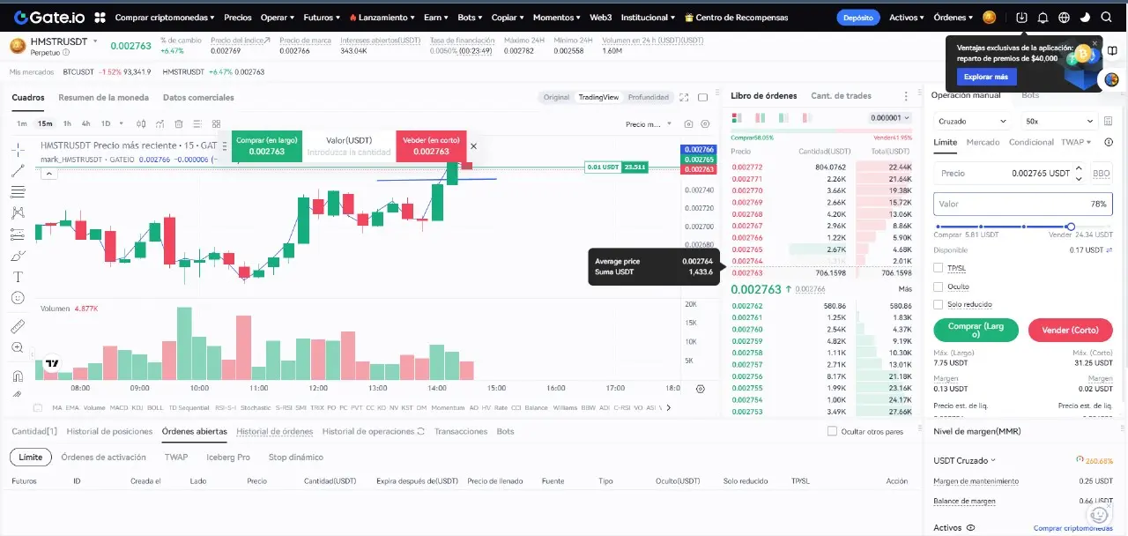Viewport: 1128px width, 536px height.
Task: Open chart time zone settings gear
Action: 701,388
